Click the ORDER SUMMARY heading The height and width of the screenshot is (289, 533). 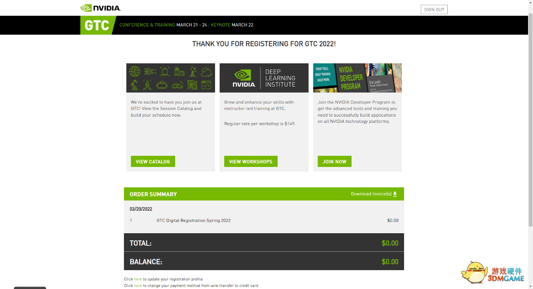click(x=153, y=194)
